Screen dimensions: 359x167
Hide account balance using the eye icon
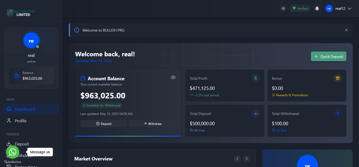coord(173,77)
